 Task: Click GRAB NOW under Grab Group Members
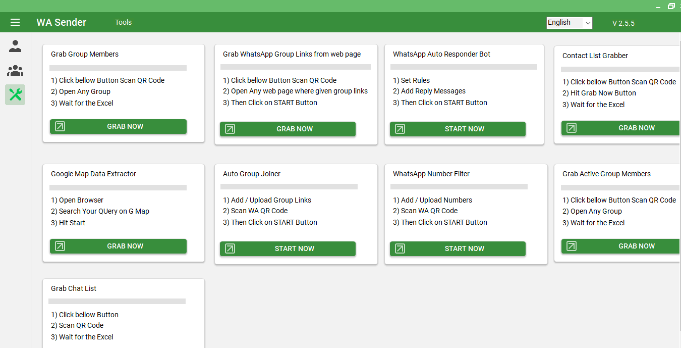(119, 126)
